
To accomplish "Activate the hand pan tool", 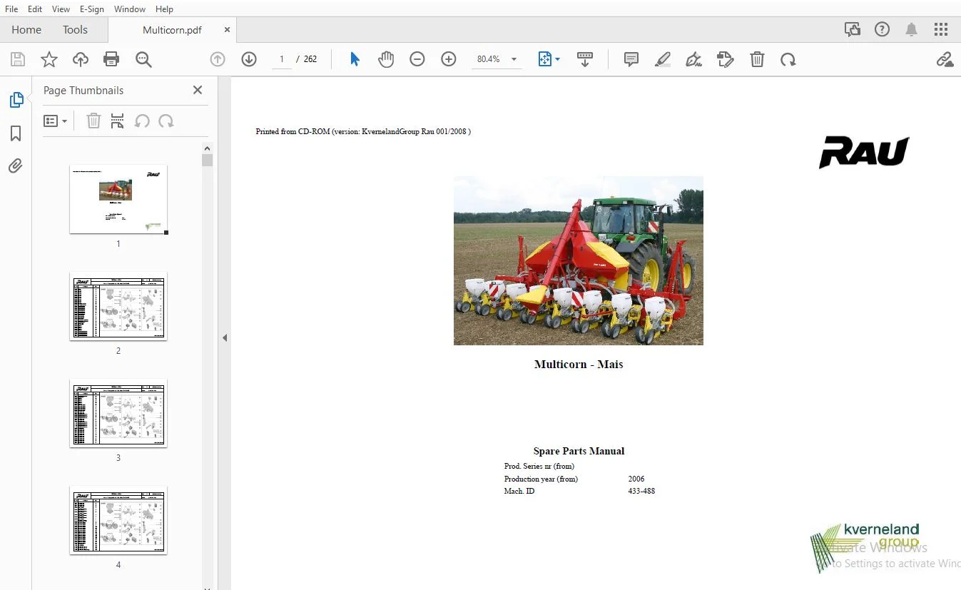I will [x=386, y=59].
